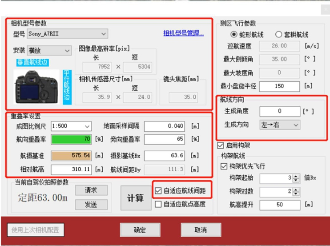The image size is (330, 246).
Task: Decrease 构架对数 with the down arrow
Action: (296, 194)
